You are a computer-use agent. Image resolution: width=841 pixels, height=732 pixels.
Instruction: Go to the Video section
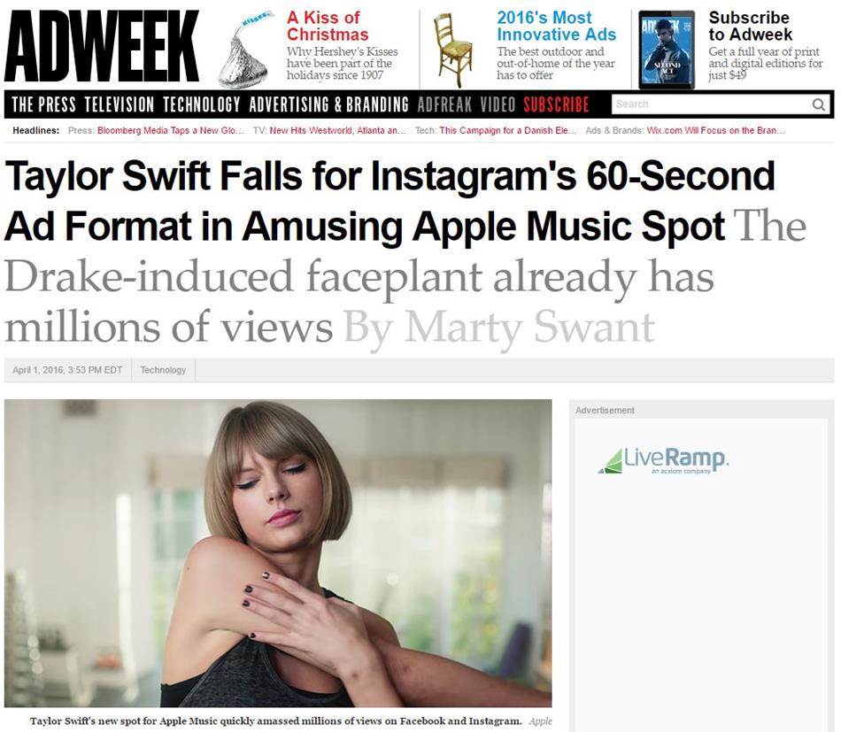[x=498, y=104]
